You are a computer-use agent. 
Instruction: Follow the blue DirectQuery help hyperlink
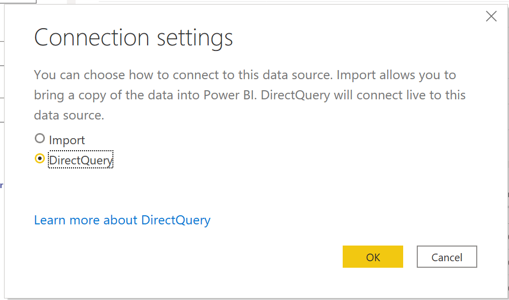point(122,220)
